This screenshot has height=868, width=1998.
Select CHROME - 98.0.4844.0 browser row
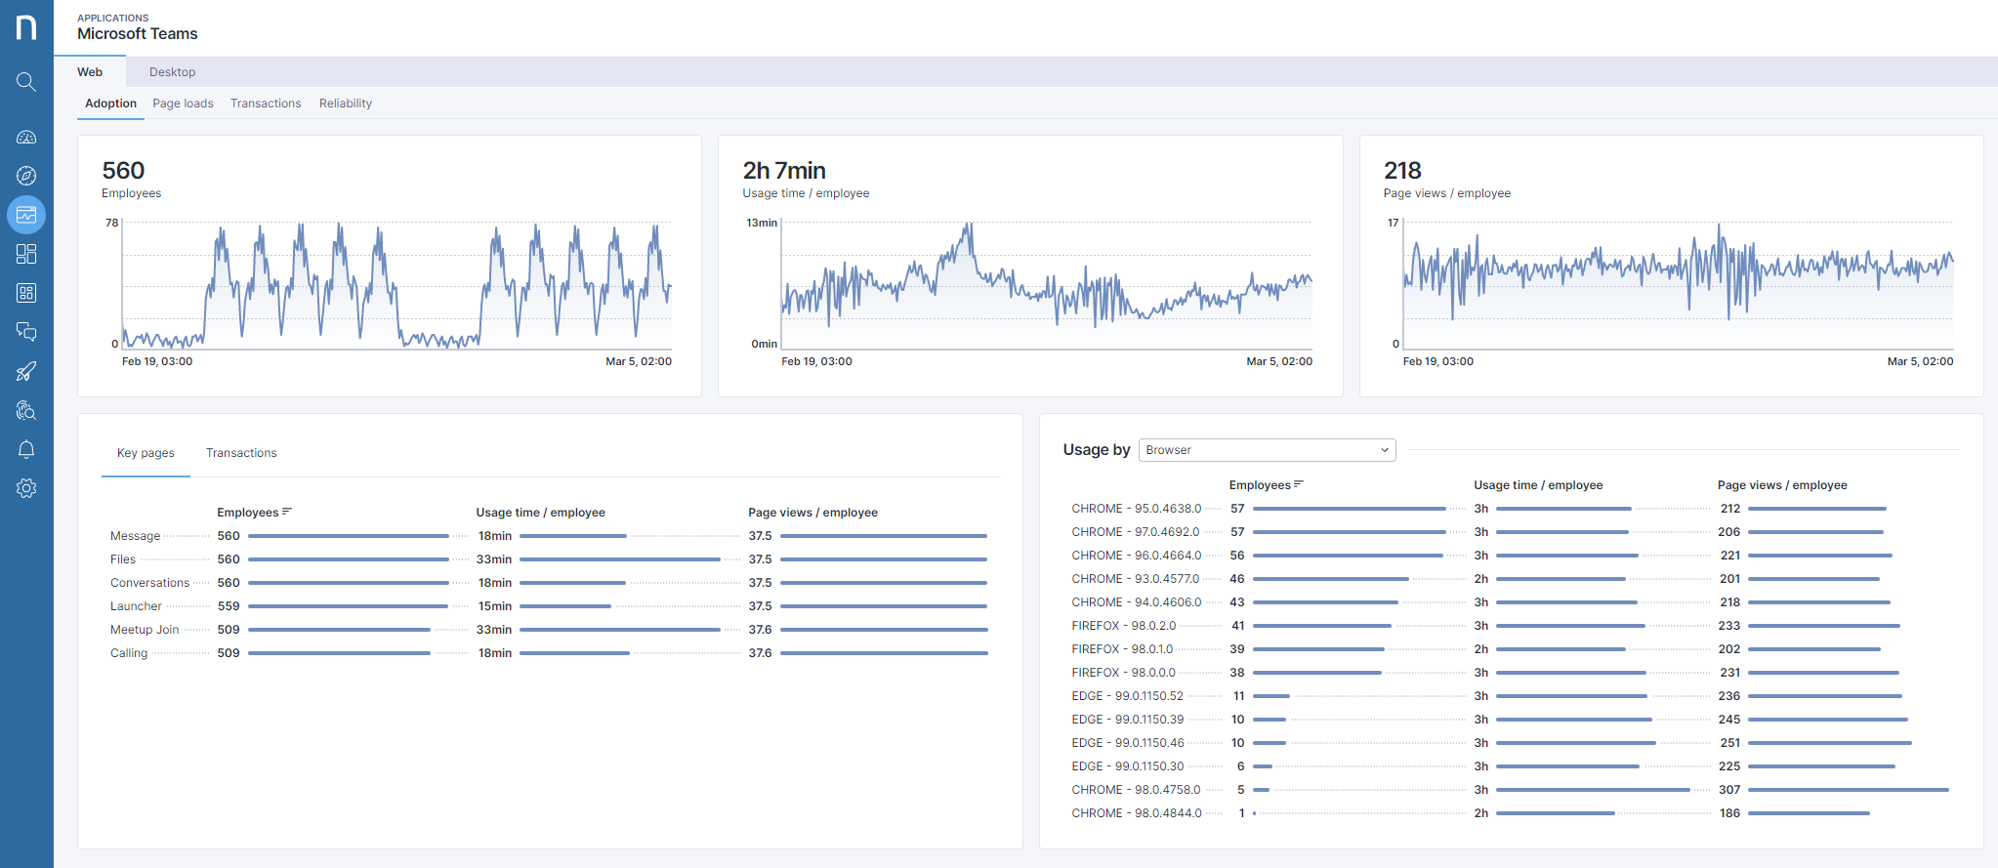pyautogui.click(x=1511, y=813)
